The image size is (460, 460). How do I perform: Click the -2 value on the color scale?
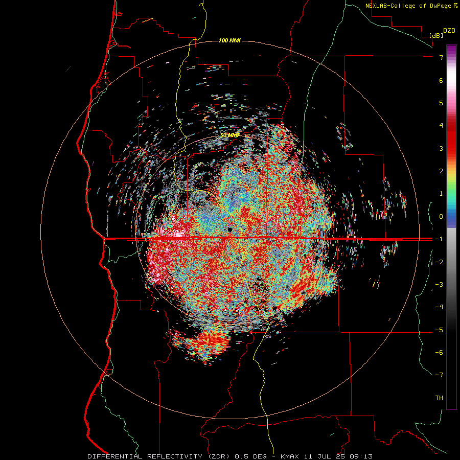coord(439,262)
